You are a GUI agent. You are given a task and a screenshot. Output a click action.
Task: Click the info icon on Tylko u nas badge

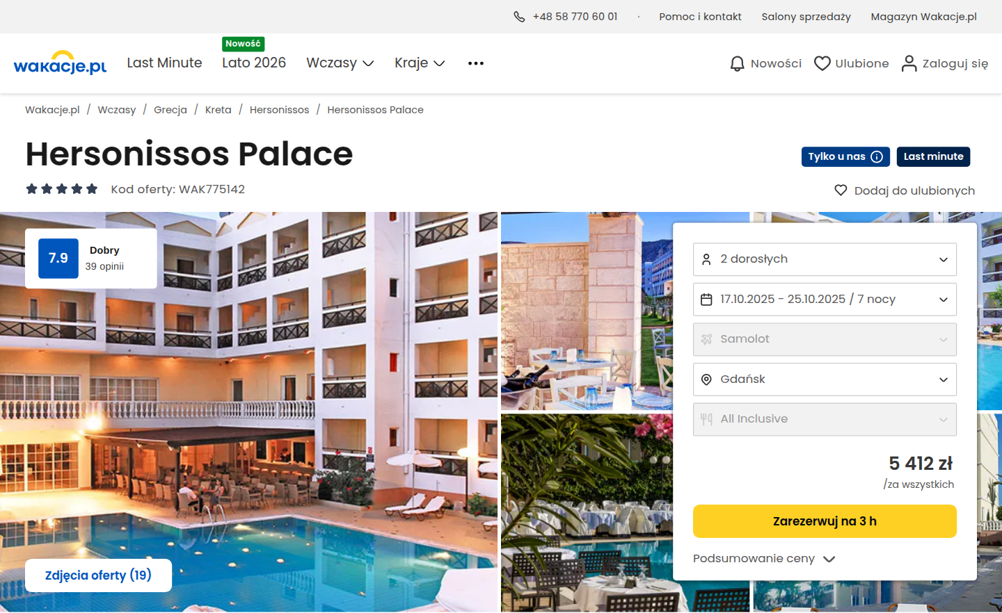point(877,157)
